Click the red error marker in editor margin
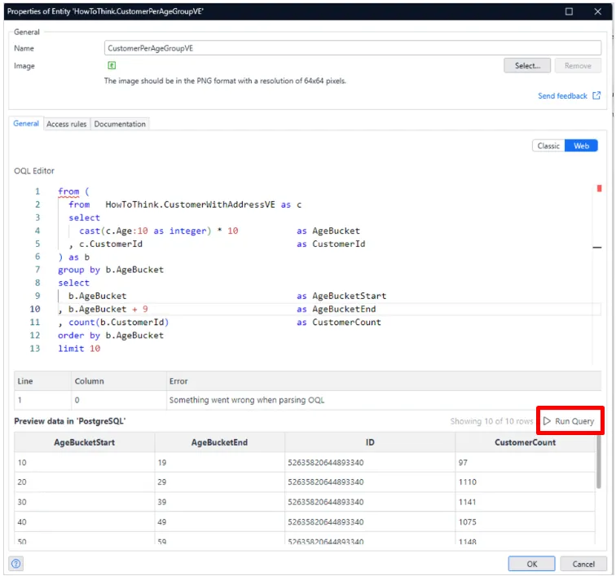This screenshot has height=576, width=616. 599,188
